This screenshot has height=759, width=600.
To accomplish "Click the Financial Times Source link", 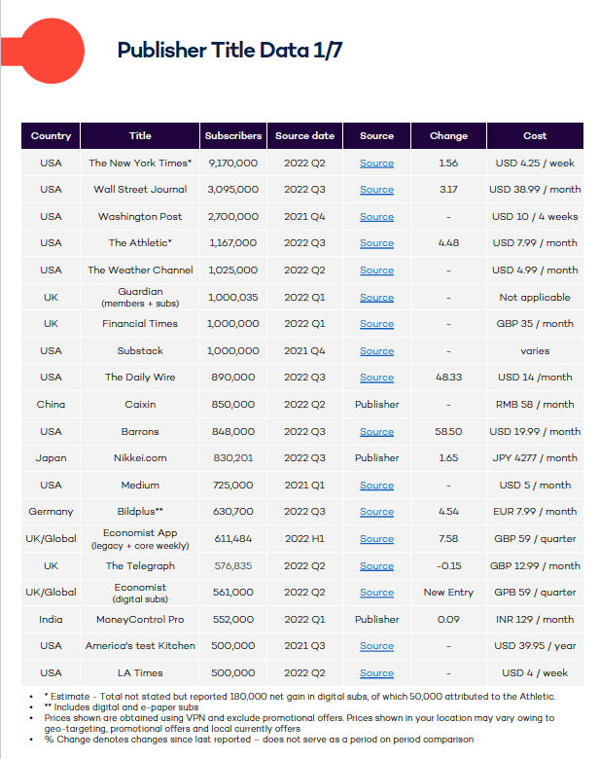I will point(376,324).
